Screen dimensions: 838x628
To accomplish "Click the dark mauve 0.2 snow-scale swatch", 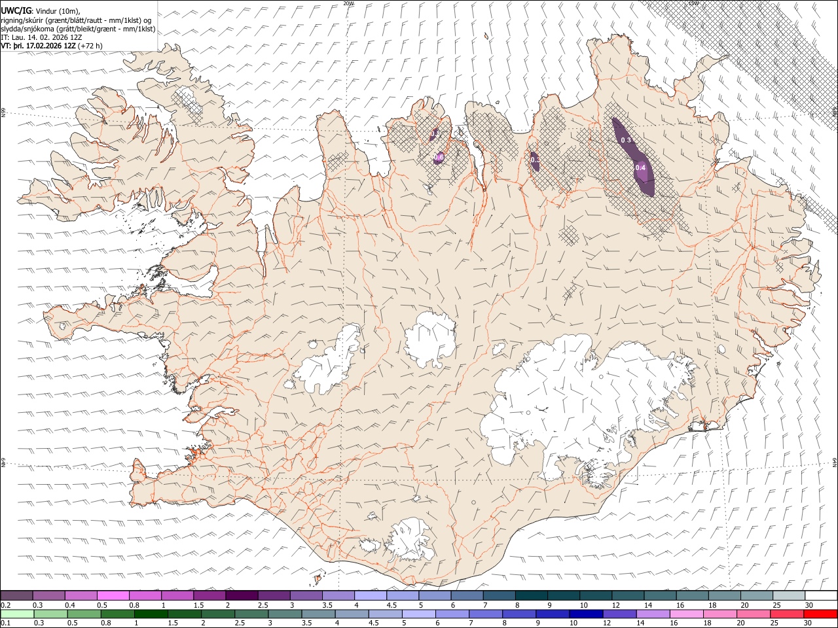I will (16, 596).
